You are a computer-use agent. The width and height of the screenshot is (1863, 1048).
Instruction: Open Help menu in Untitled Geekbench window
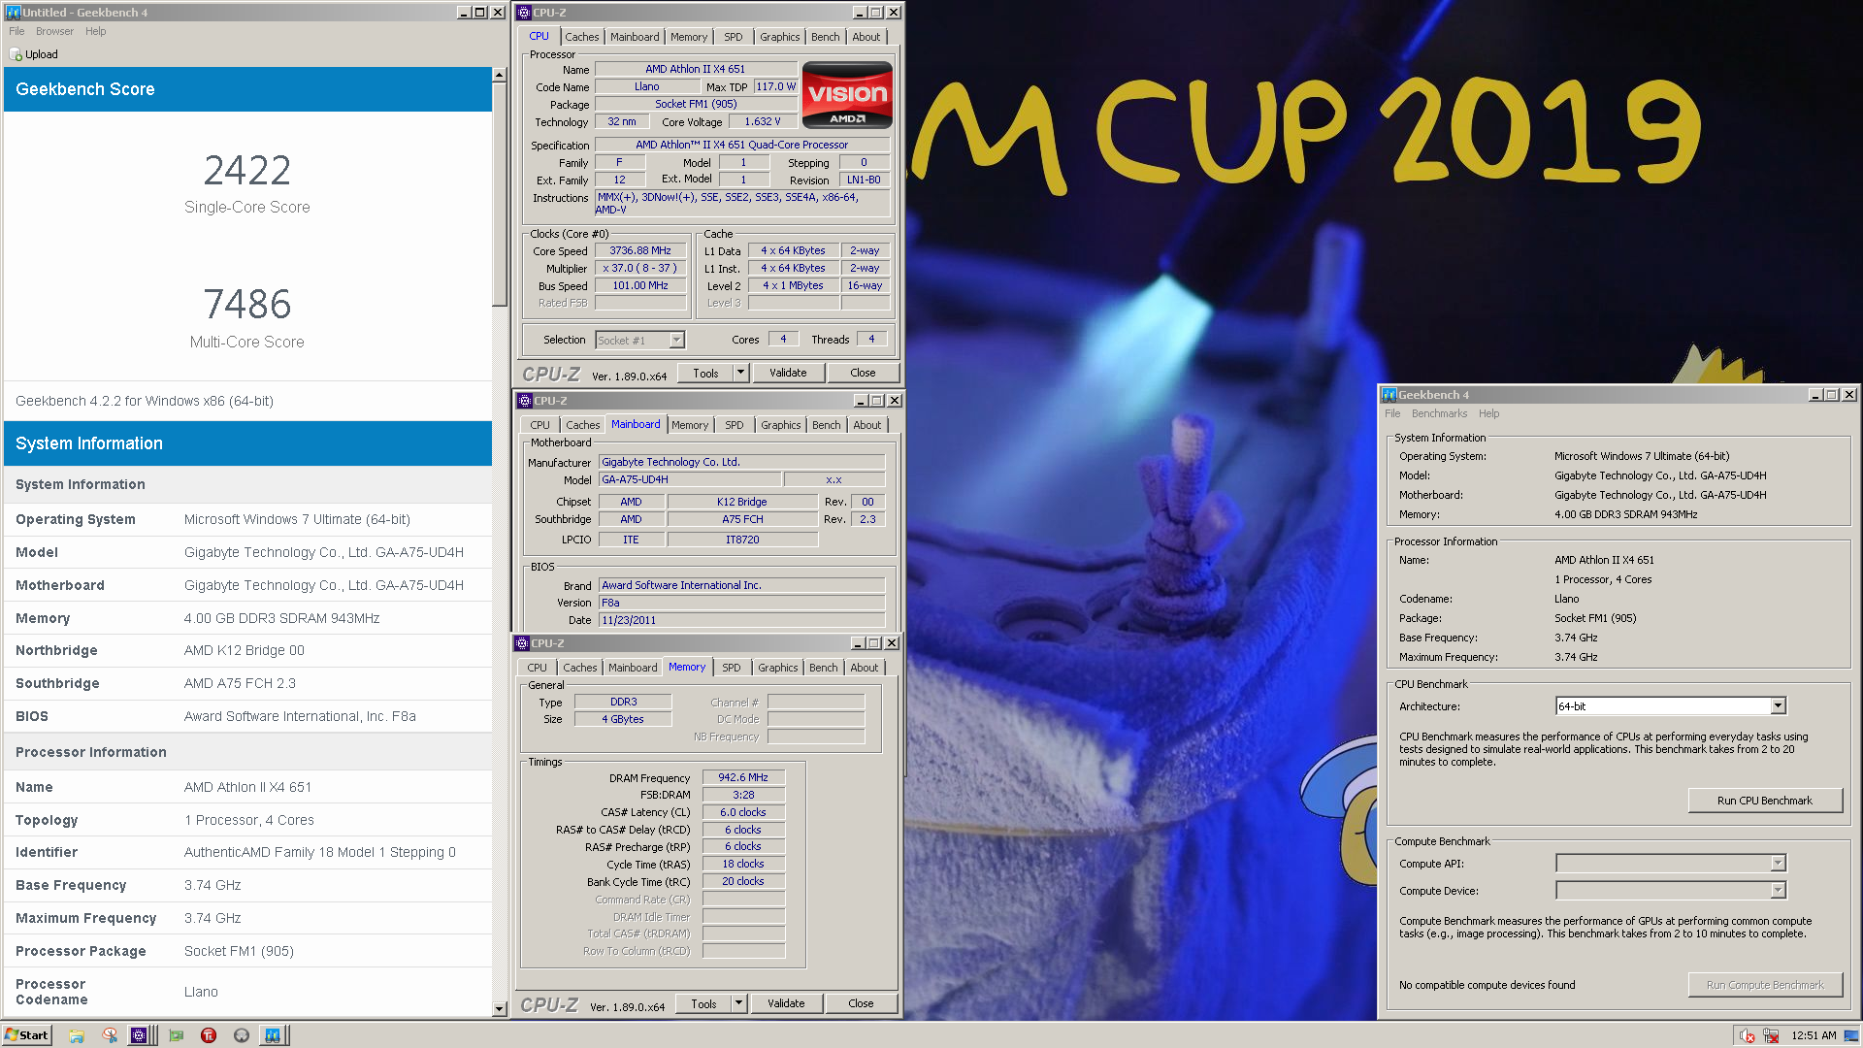[x=95, y=31]
